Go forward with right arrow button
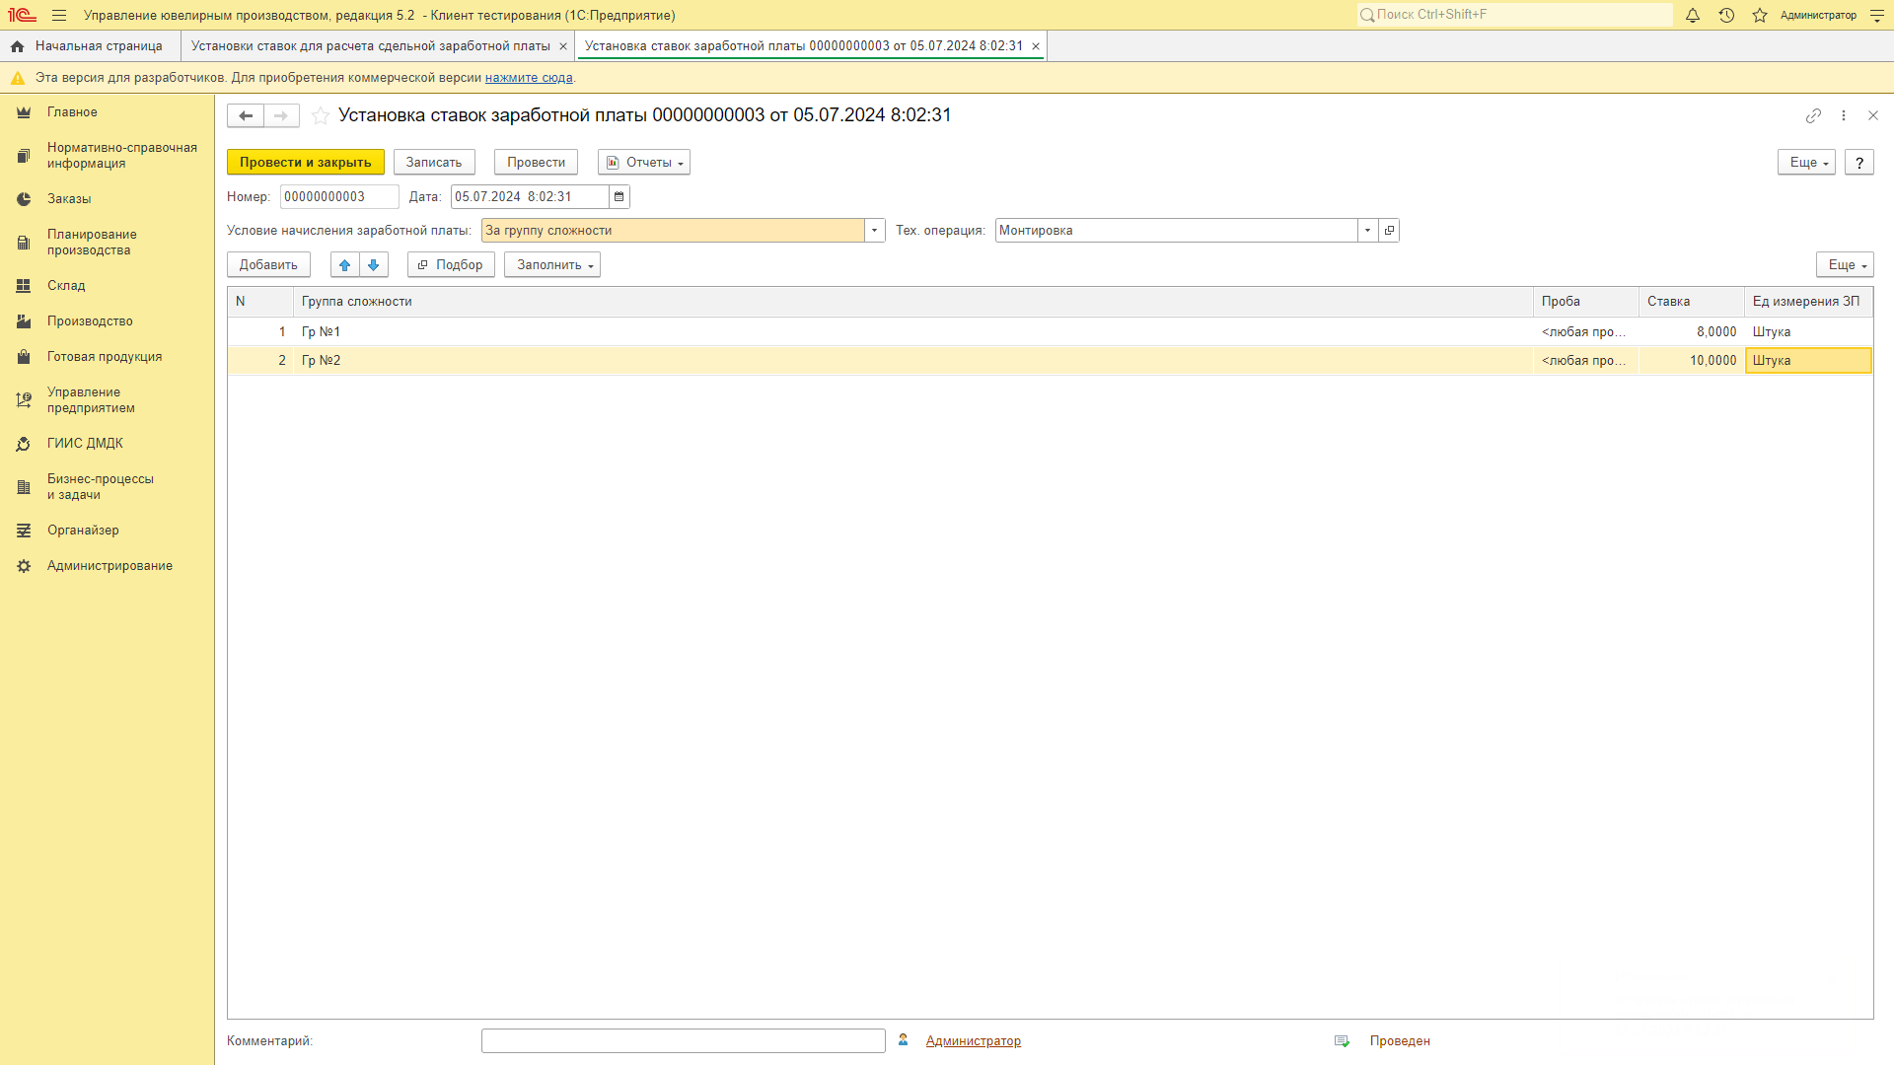Viewport: 1894px width, 1065px height. 281,116
